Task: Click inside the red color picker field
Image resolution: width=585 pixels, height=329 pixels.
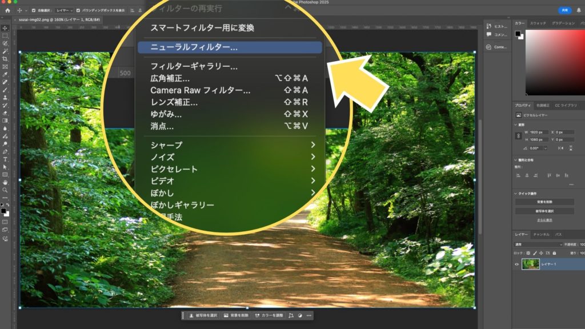Action: point(554,63)
